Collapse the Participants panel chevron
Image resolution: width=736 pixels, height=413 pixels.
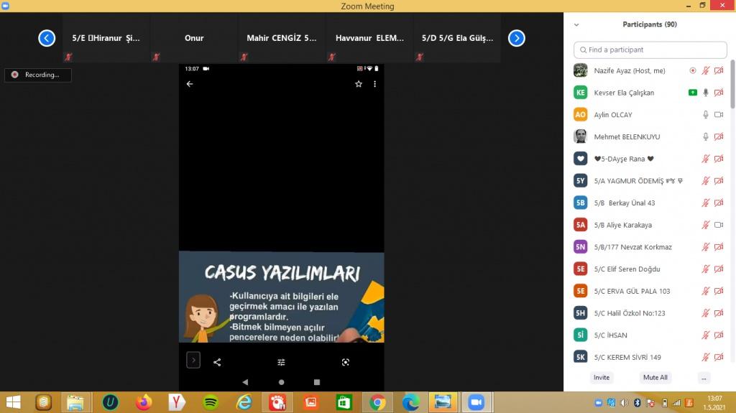[x=576, y=24]
